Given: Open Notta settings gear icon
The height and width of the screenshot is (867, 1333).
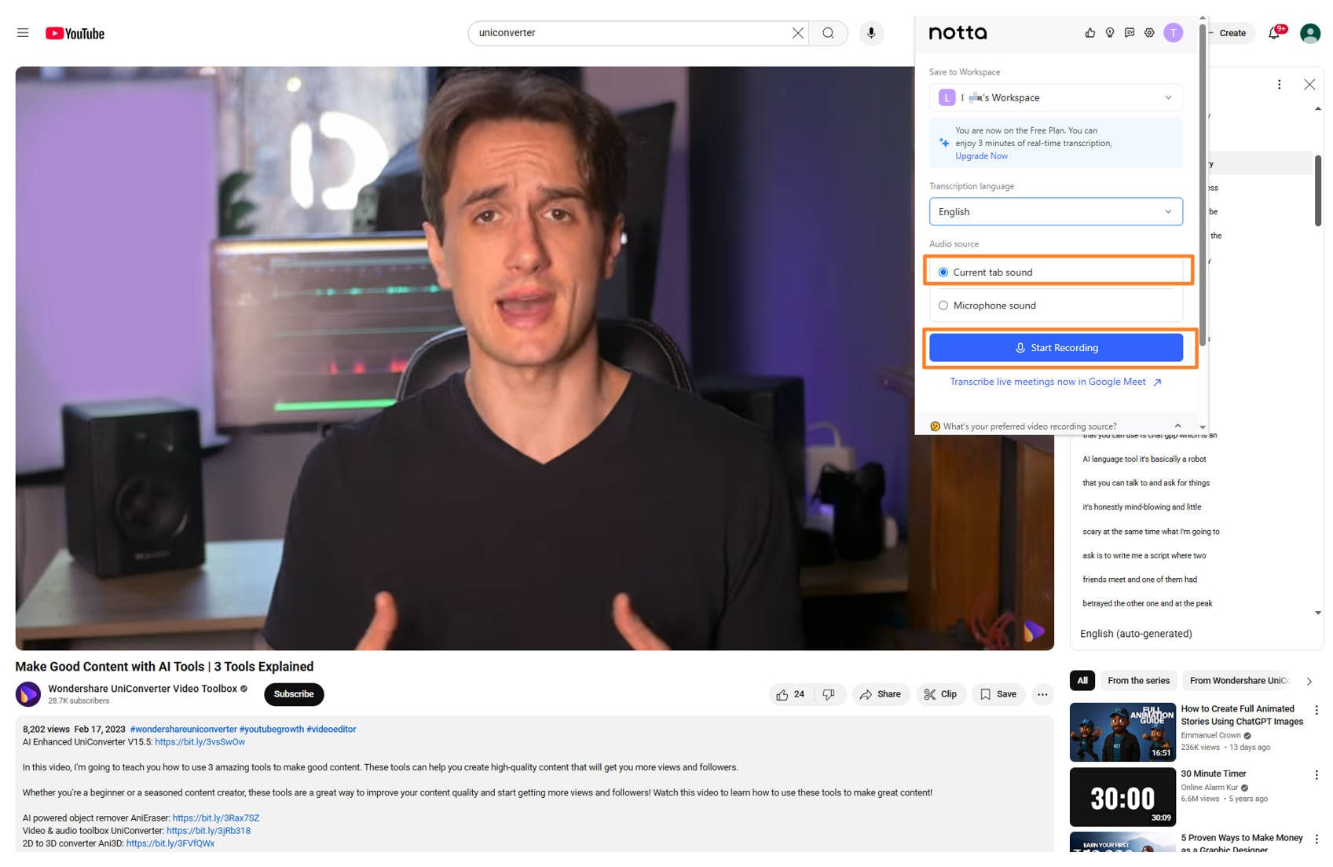Looking at the screenshot, I should (1148, 33).
